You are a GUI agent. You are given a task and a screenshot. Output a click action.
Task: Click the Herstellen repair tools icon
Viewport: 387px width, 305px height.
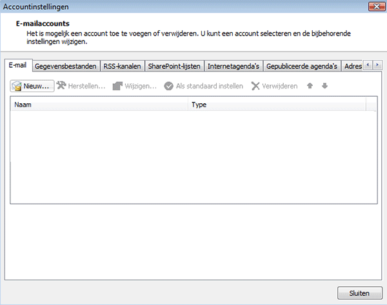click(x=62, y=86)
